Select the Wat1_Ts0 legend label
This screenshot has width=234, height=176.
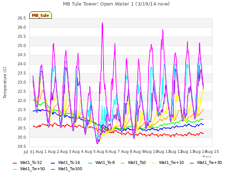point(137,162)
